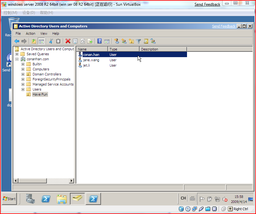Expand Domain Controllers node
The height and width of the screenshot is (214, 256).
[x=23, y=74]
